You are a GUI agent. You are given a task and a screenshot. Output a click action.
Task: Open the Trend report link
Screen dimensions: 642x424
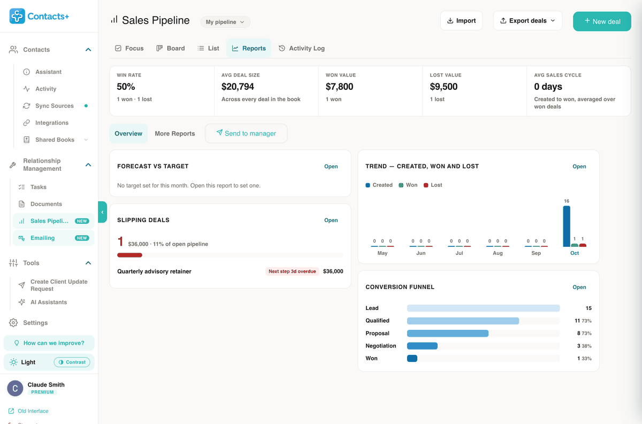579,166
